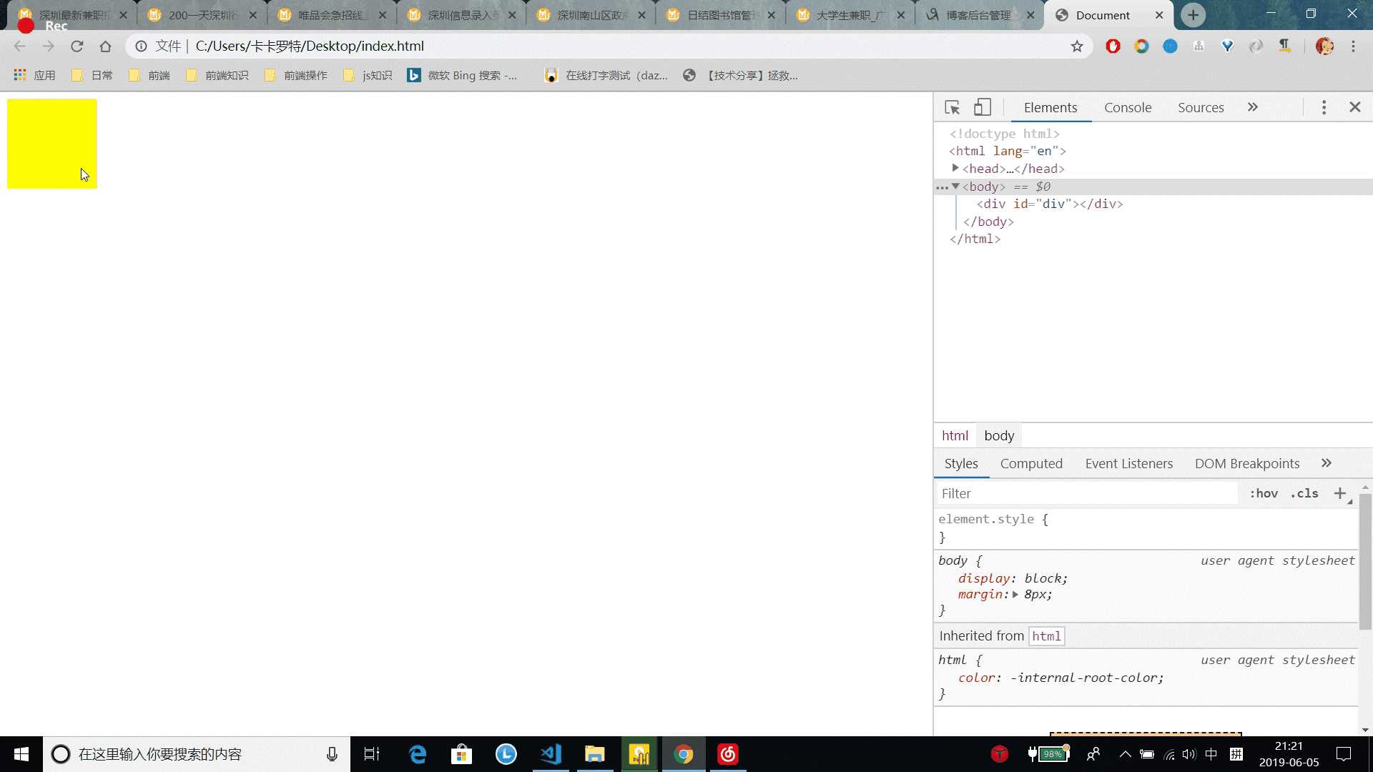
Task: Click the body element label
Action: [998, 435]
